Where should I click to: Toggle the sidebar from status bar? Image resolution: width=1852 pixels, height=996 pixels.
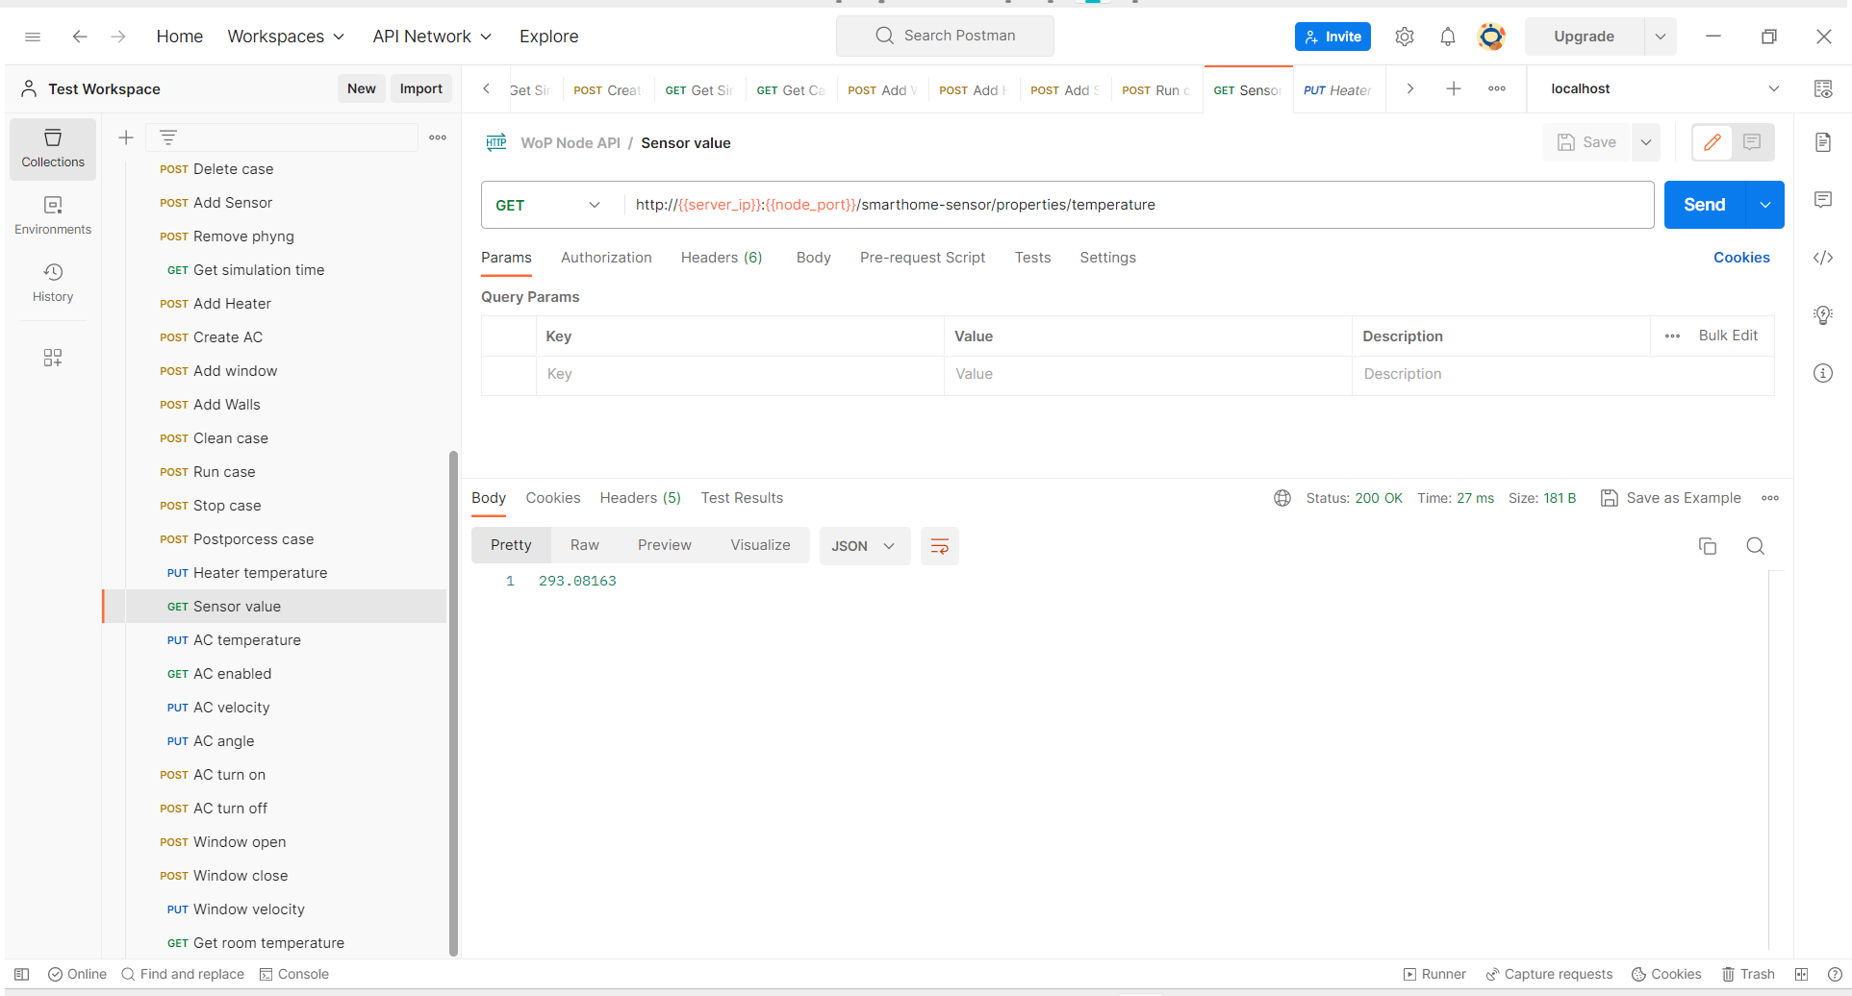click(x=22, y=974)
